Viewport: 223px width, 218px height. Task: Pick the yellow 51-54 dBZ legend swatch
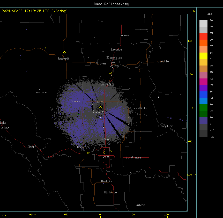click(203, 56)
